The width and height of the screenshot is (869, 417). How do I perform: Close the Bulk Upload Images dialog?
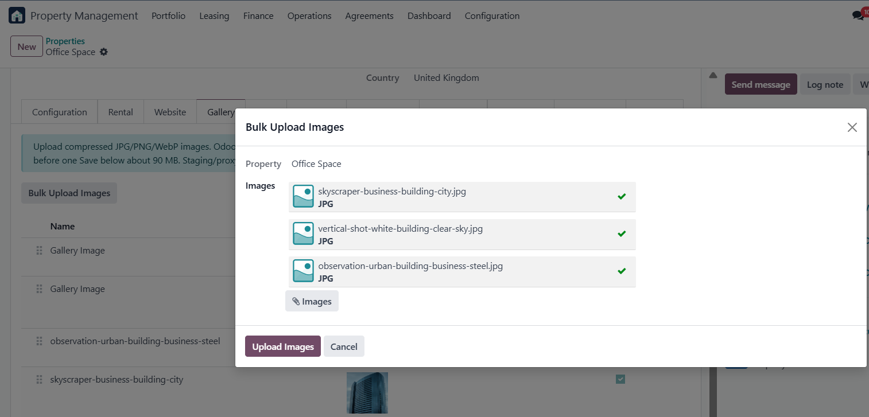[x=852, y=127]
